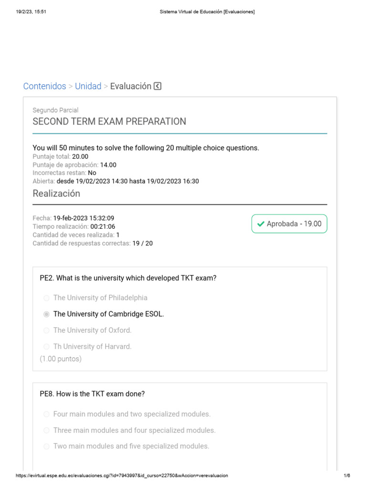Select The University of Cambridge ESOL radio

pos(46,315)
